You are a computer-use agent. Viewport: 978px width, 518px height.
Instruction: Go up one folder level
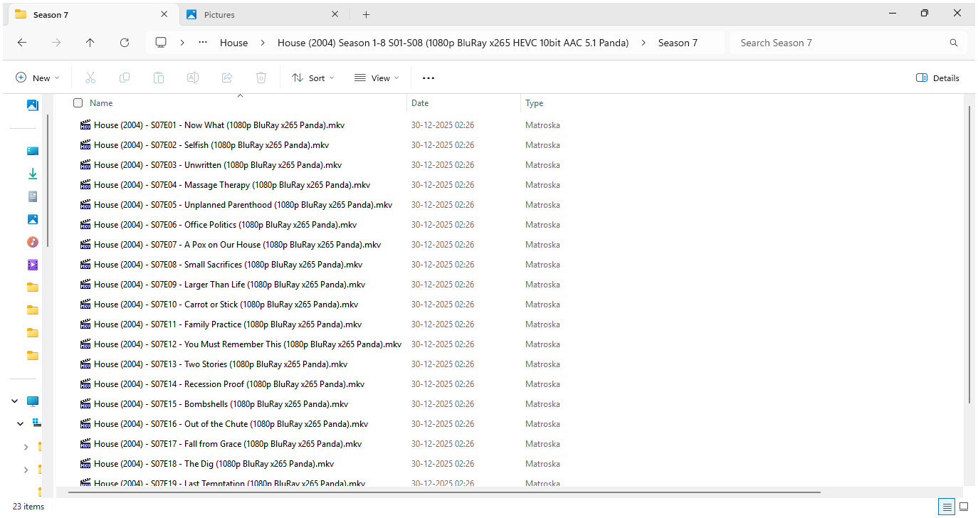90,43
